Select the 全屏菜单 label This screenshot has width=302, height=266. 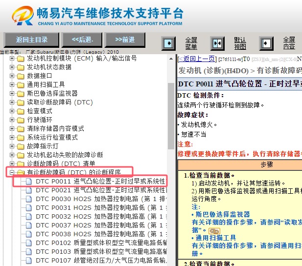tap(191, 43)
